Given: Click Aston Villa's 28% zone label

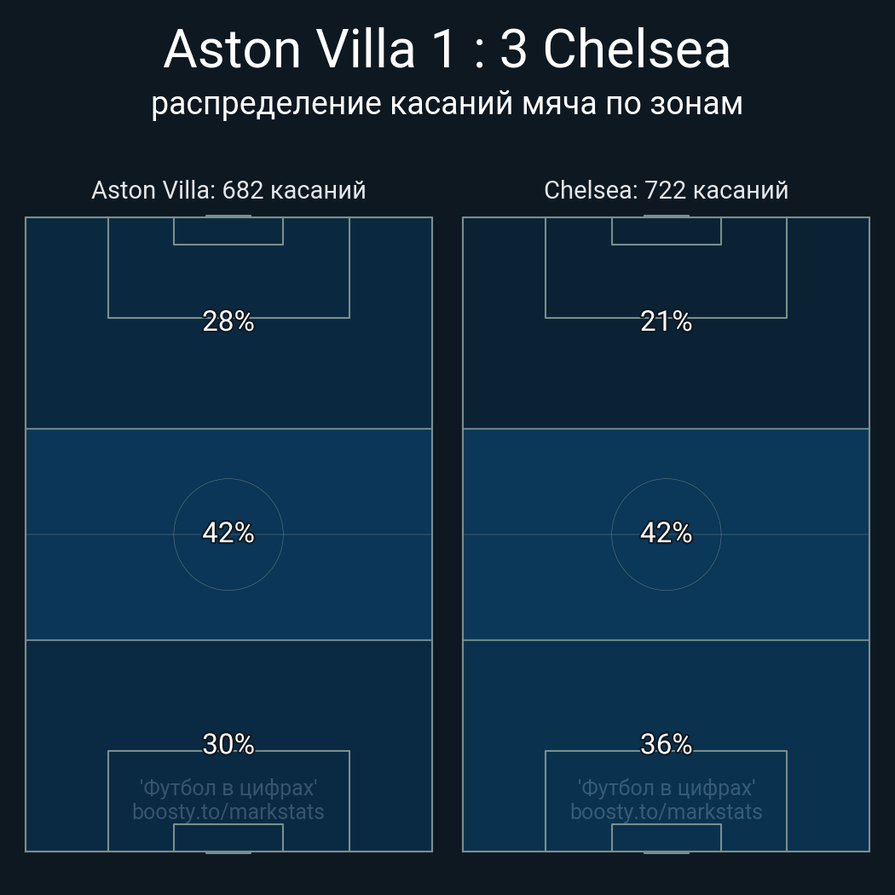Looking at the screenshot, I should (x=228, y=321).
